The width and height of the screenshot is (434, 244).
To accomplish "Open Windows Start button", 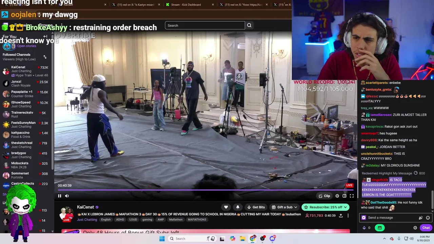I will (162, 239).
